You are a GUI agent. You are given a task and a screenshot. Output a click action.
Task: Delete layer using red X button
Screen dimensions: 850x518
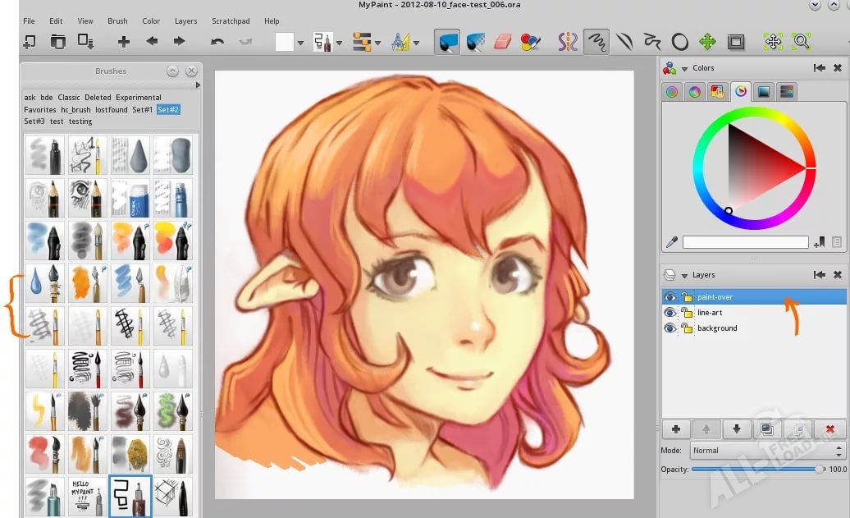829,429
